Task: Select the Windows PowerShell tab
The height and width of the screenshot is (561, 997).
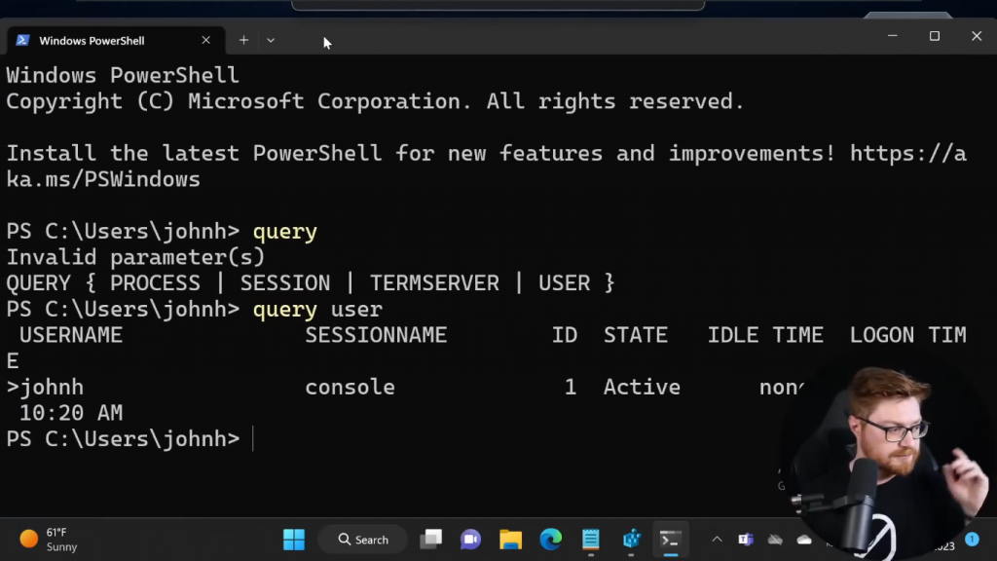Action: click(115, 41)
